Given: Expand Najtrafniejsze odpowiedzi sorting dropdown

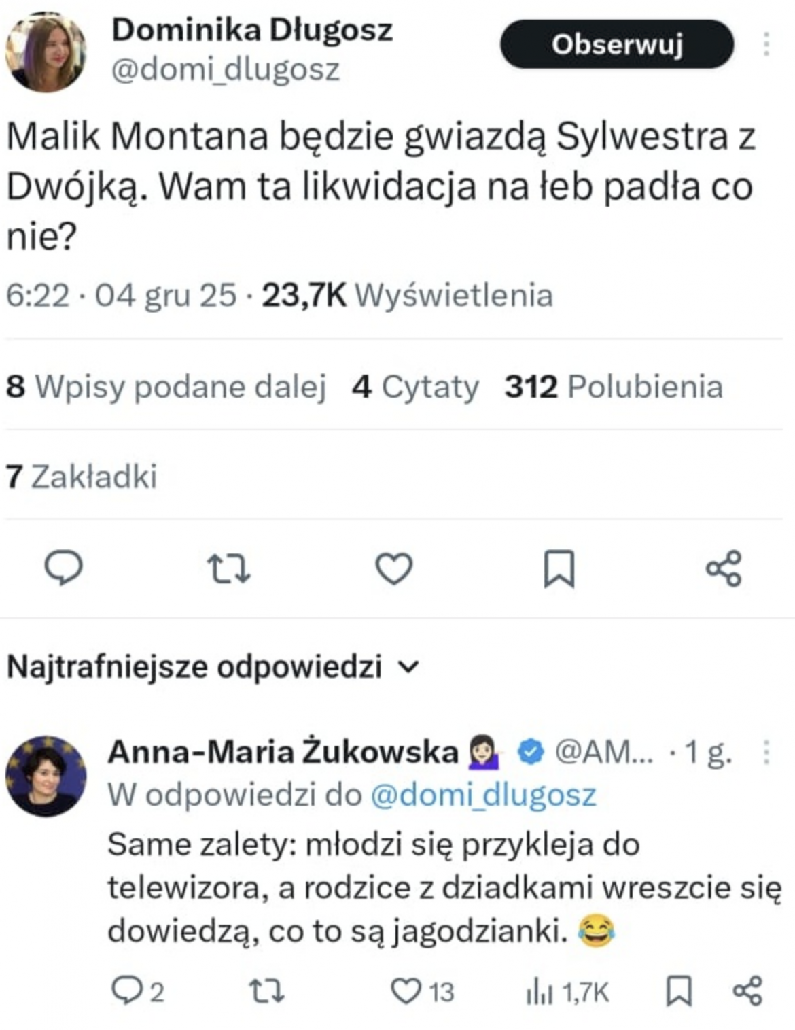Looking at the screenshot, I should coord(409,667).
